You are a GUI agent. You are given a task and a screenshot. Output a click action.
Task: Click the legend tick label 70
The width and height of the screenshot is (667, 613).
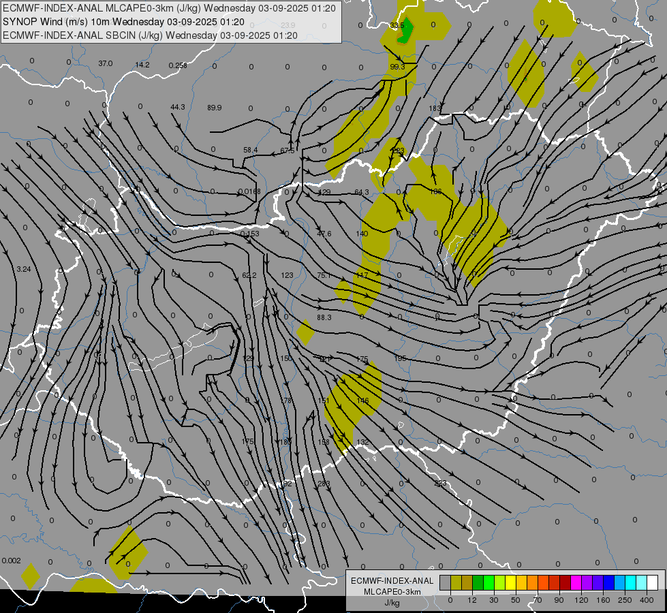click(538, 600)
